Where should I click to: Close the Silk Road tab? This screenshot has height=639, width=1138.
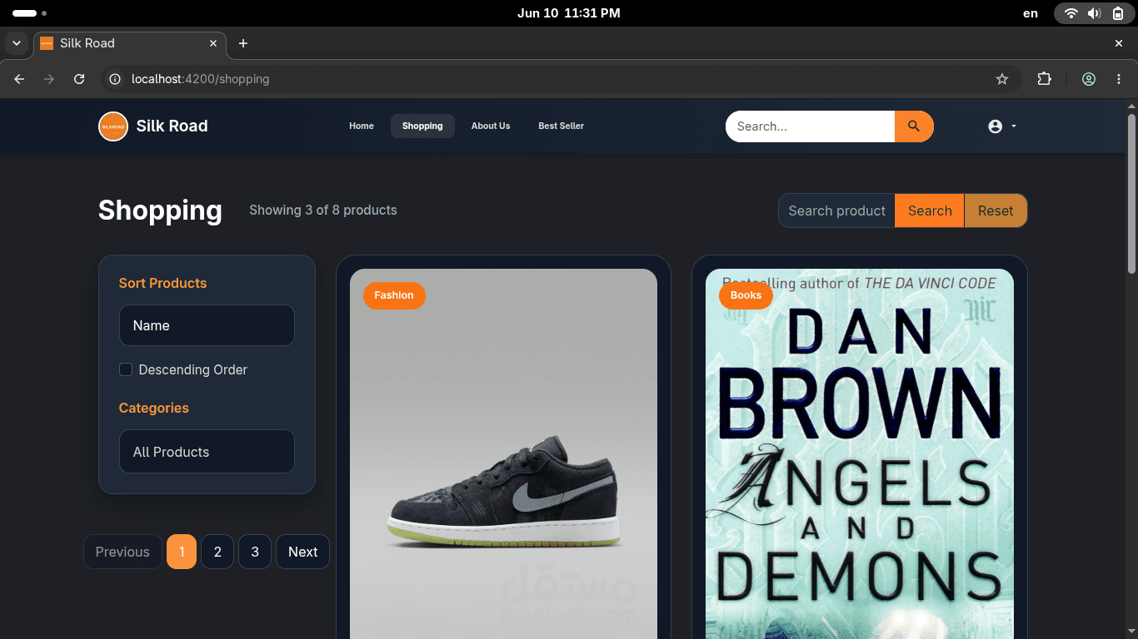tap(213, 43)
